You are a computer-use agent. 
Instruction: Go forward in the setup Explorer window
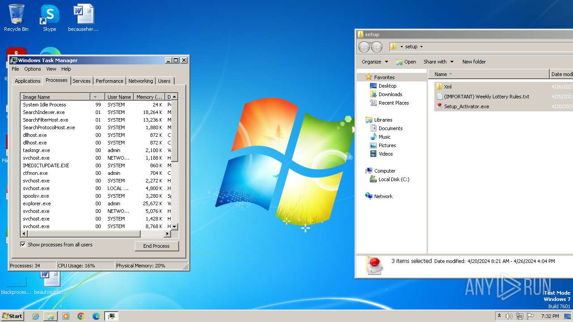pyautogui.click(x=377, y=47)
